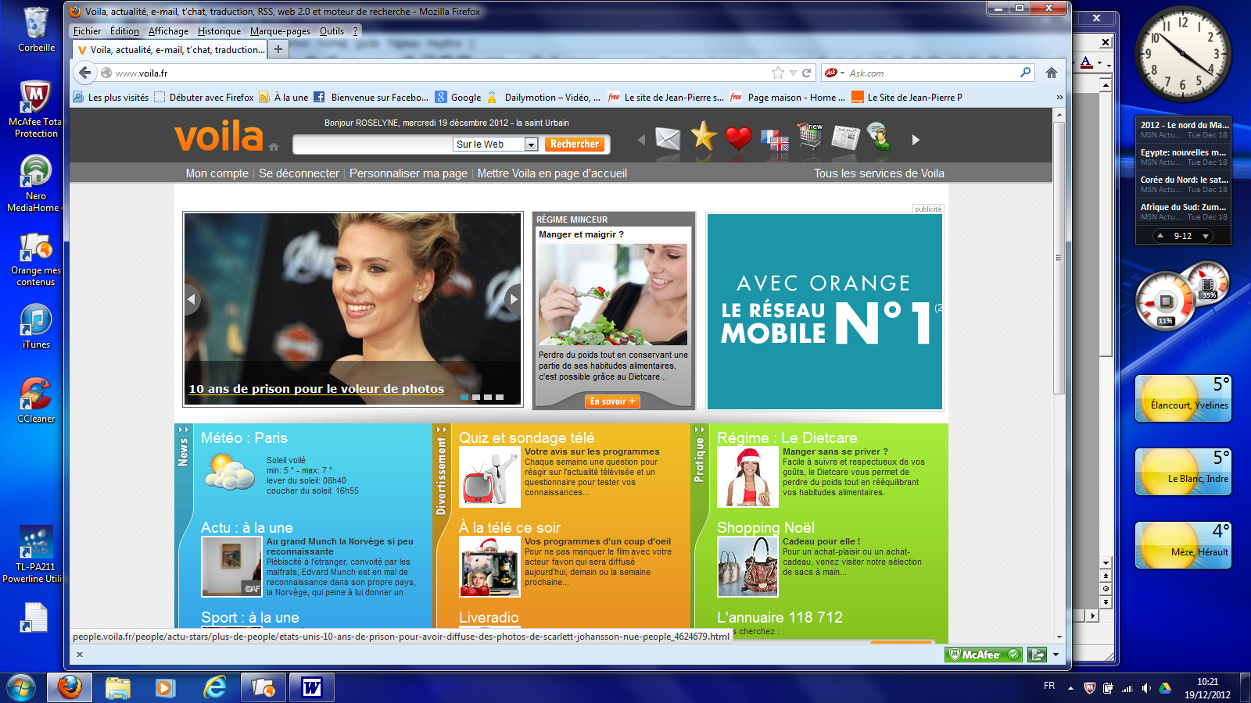This screenshot has height=703, width=1251.
Task: Show hidden system tray icons
Action: [x=1070, y=688]
